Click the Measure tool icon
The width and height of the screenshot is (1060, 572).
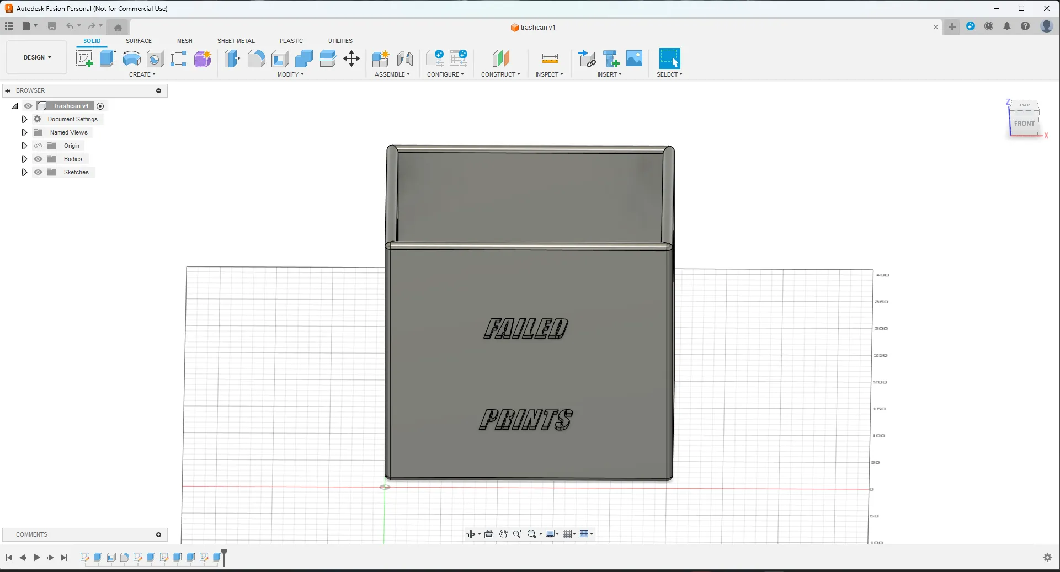coord(550,58)
